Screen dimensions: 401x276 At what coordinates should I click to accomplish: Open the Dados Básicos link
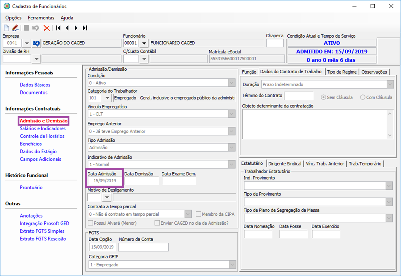[35, 85]
